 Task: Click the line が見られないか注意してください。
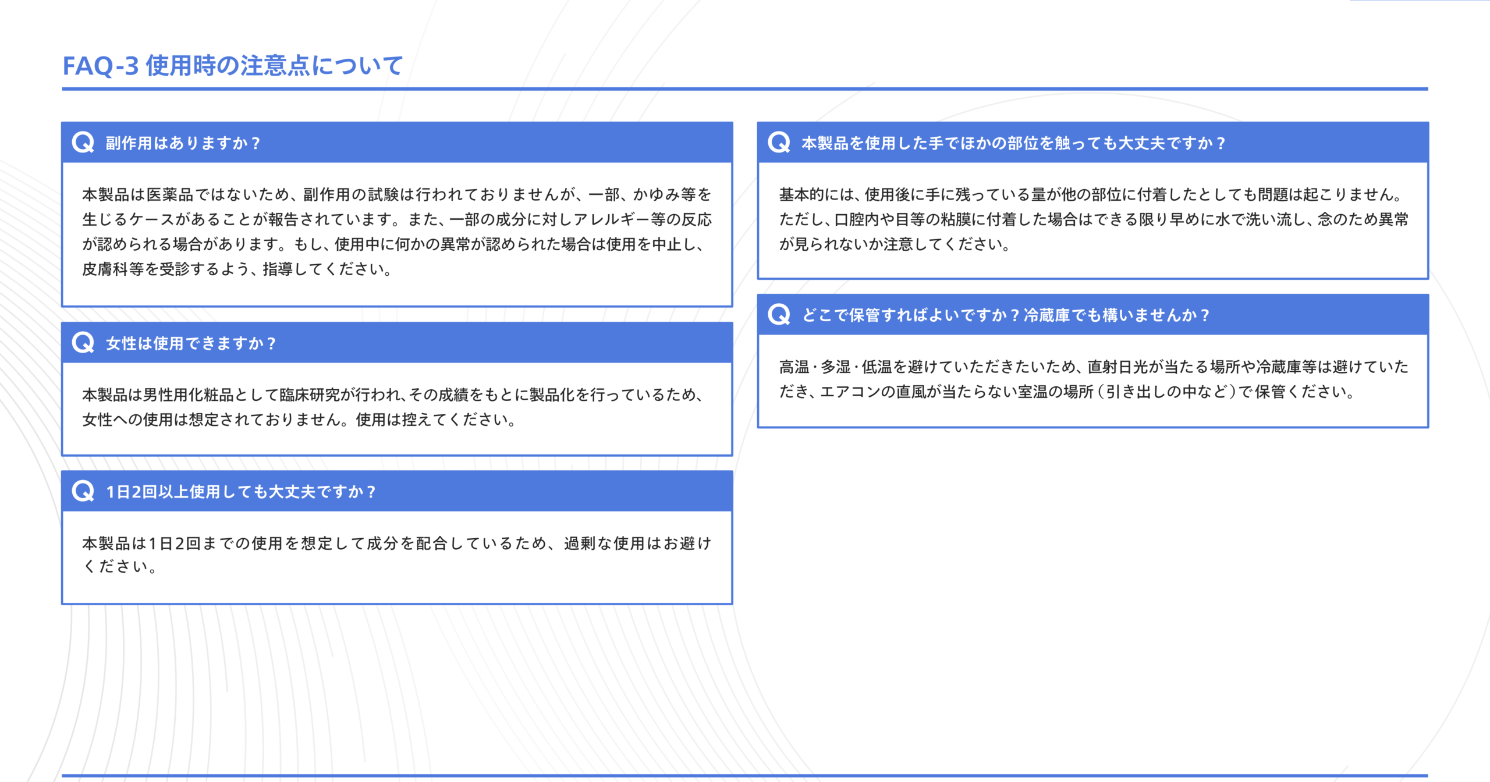895,244
